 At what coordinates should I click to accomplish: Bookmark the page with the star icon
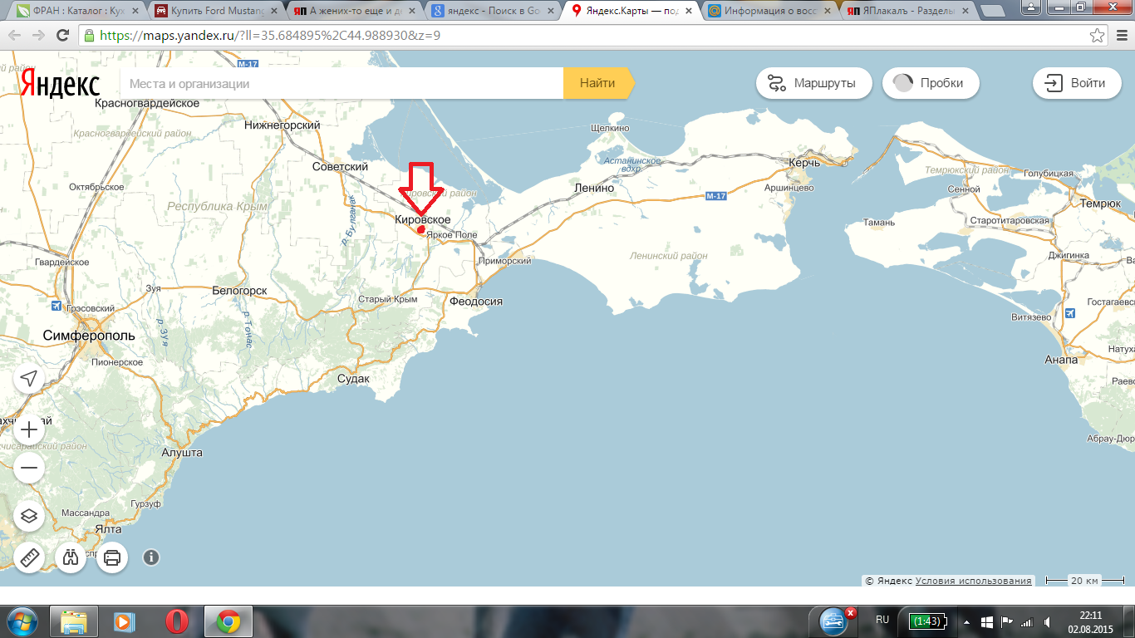(x=1097, y=36)
